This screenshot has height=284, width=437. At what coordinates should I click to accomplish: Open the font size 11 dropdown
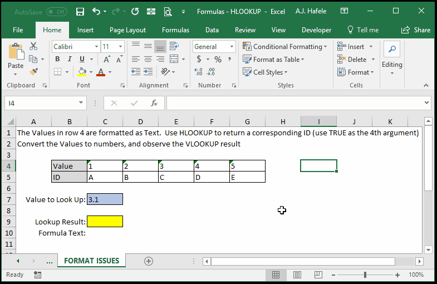(x=120, y=47)
